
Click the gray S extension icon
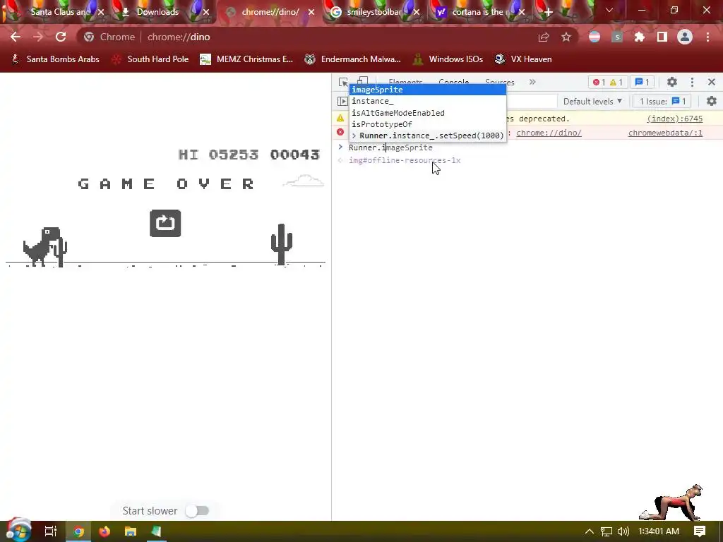click(617, 37)
